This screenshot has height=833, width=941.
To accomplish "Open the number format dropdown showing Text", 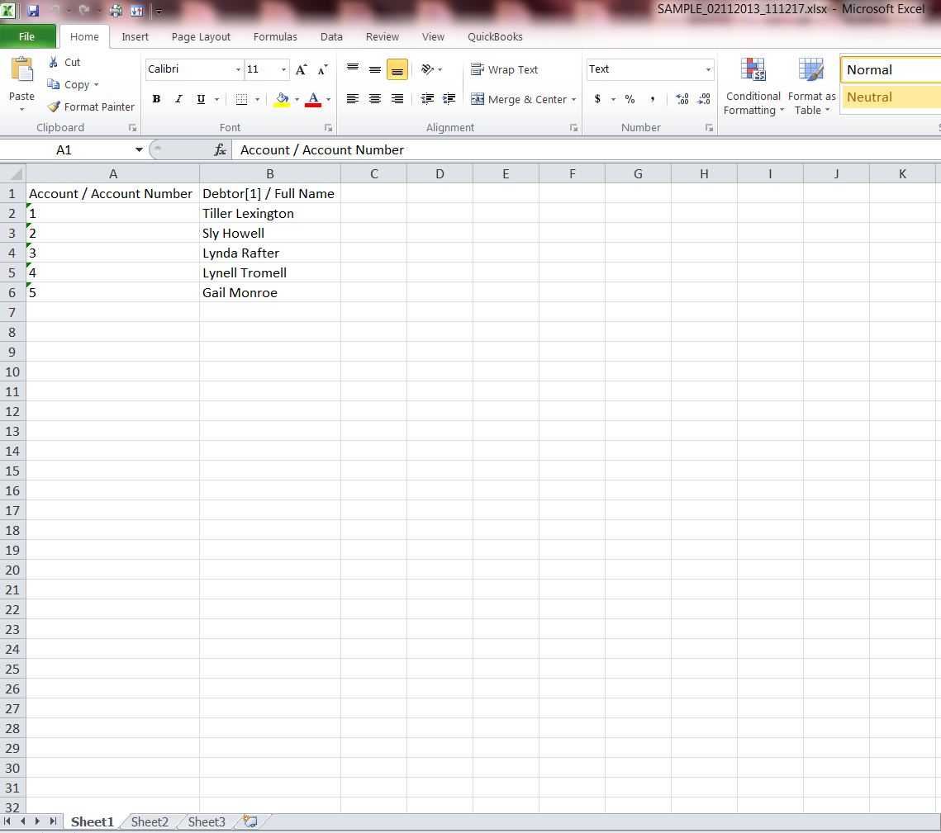I will (x=708, y=69).
